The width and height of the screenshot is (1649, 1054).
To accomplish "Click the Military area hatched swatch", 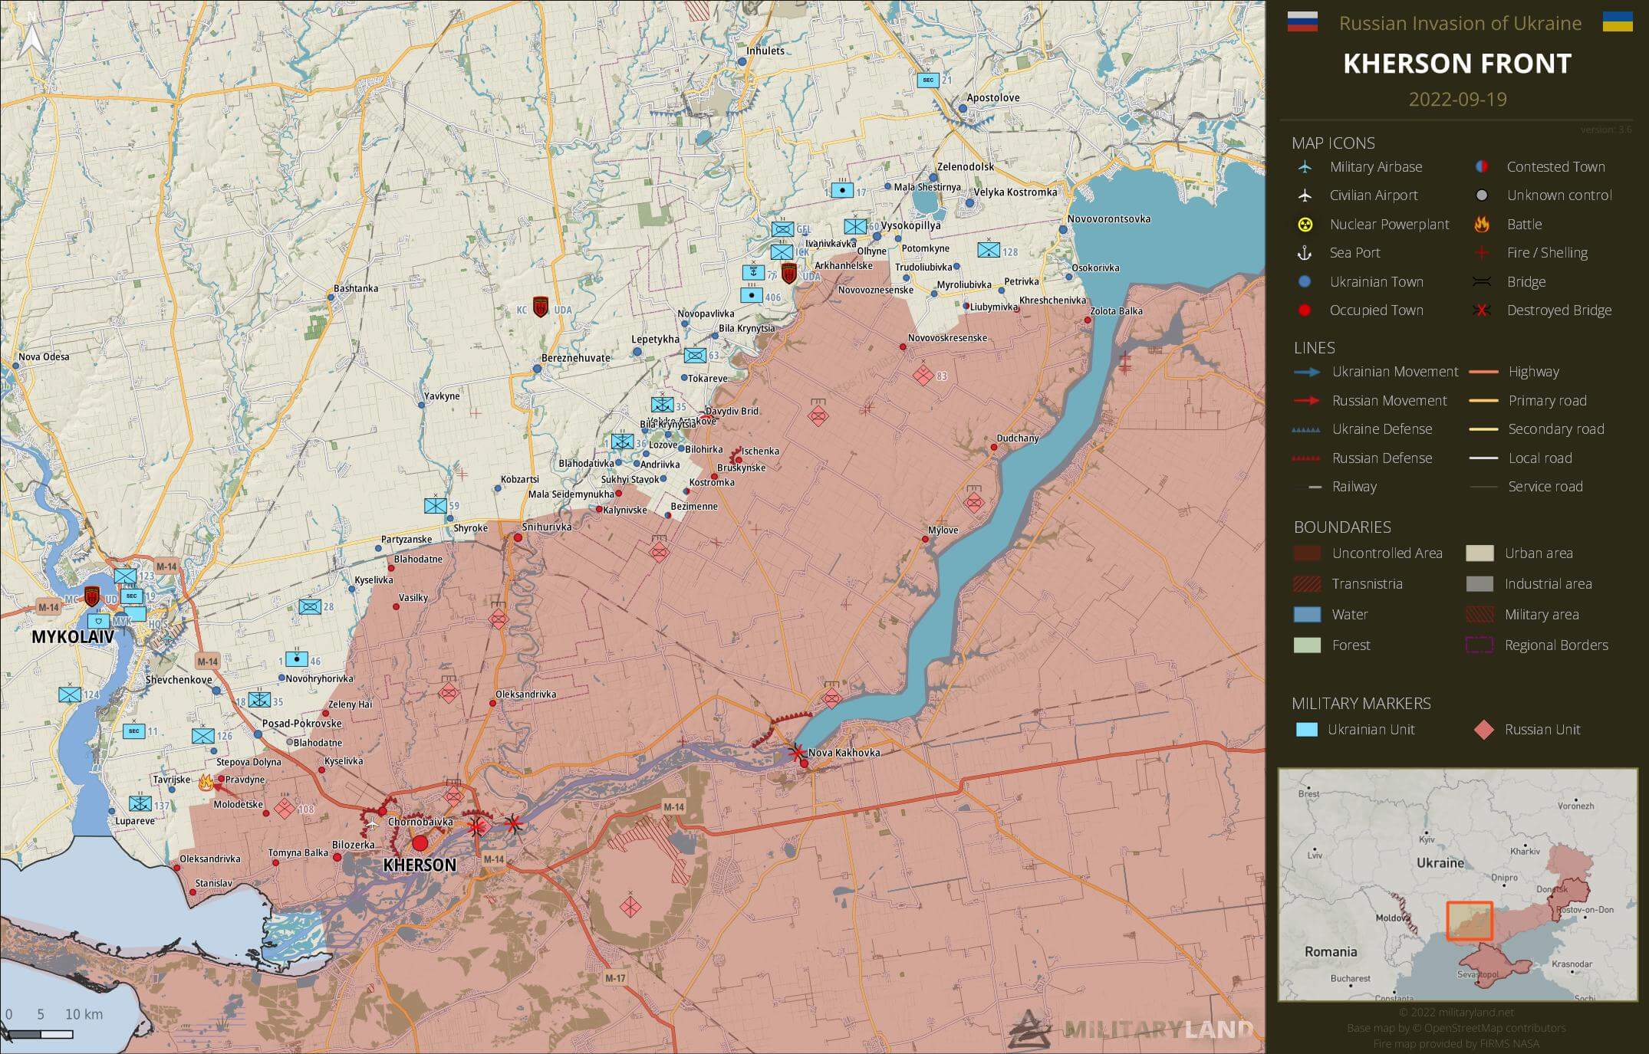I will (x=1479, y=615).
